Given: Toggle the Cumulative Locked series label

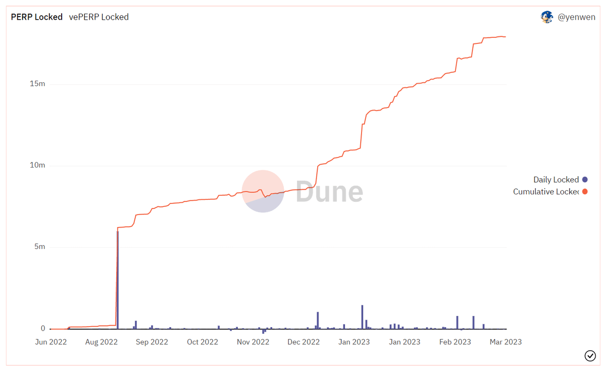Looking at the screenshot, I should (x=545, y=192).
